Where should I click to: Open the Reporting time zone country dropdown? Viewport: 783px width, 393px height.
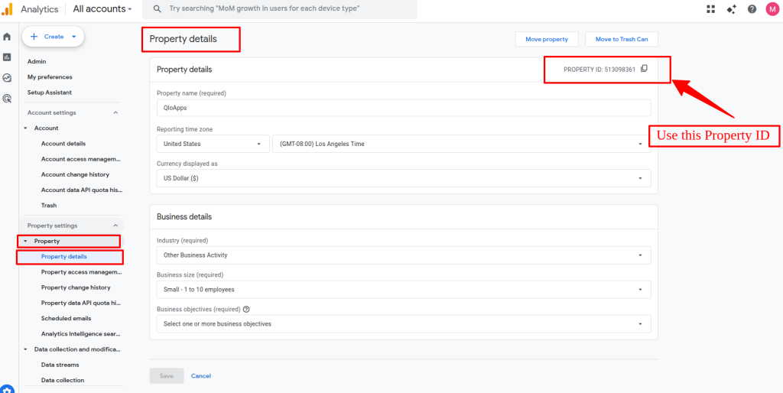point(212,144)
